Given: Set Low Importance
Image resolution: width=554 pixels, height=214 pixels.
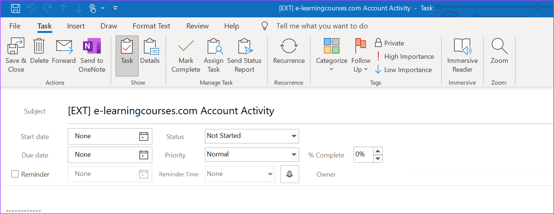Looking at the screenshot, I should click(x=403, y=70).
